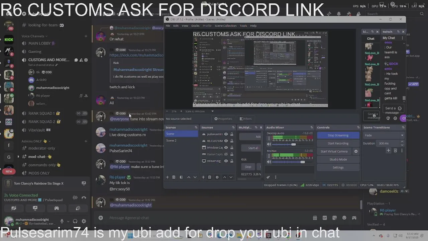Screen dimensions: 428x241
Task: Mute Desktop Audio speaker icon
Action: 269,144
